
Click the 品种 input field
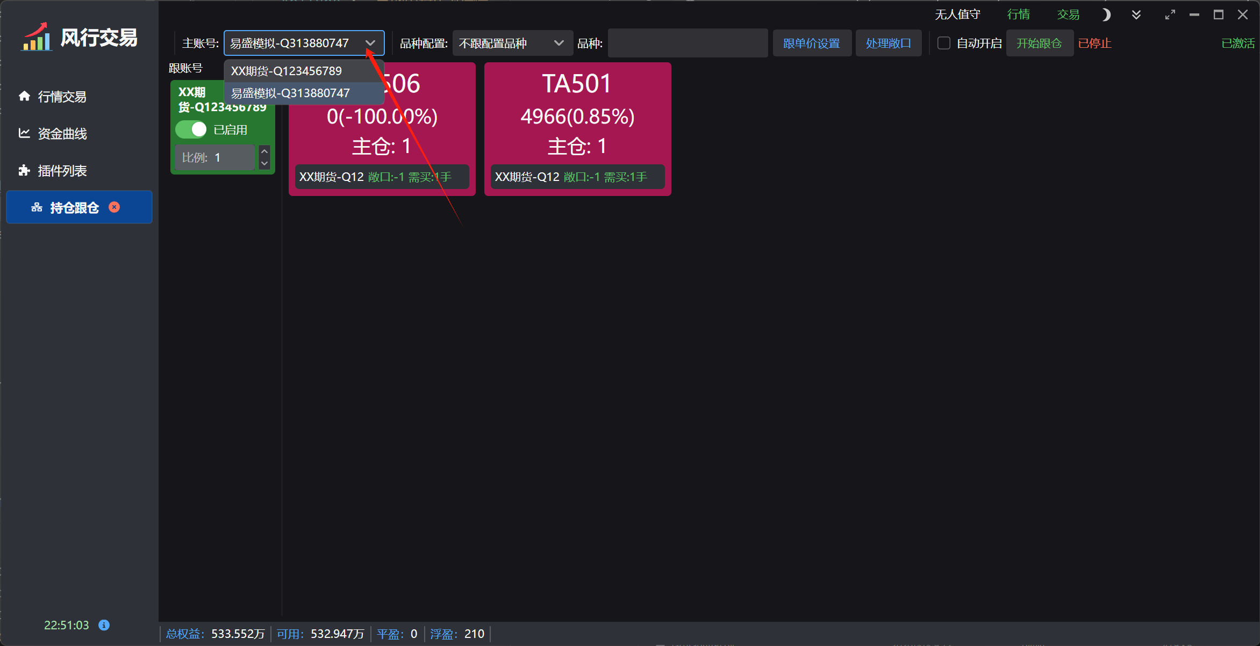tap(687, 43)
